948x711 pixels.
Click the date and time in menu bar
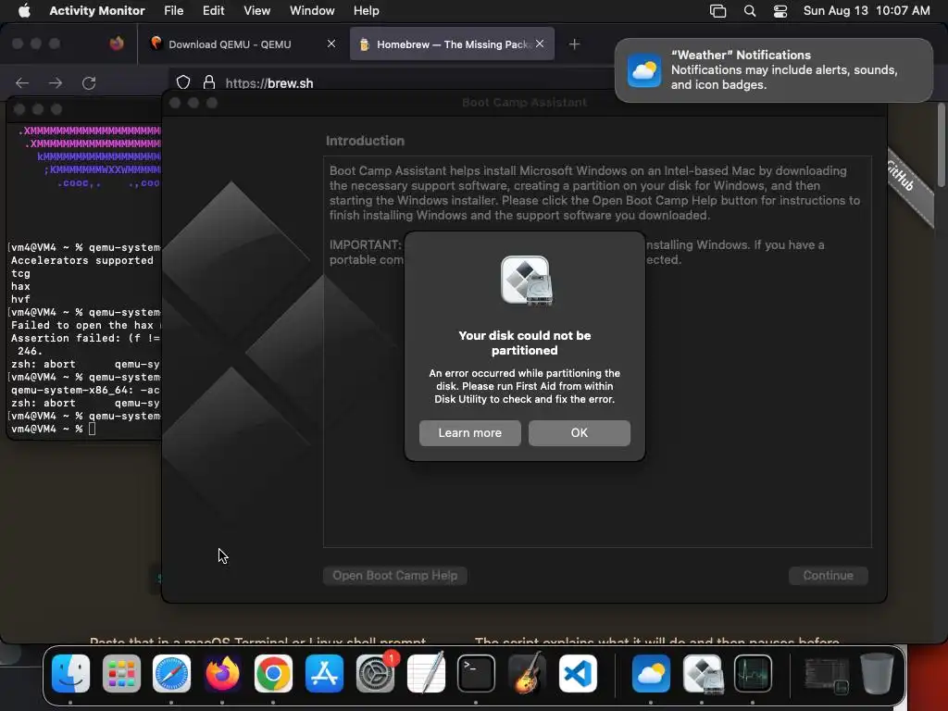click(867, 11)
